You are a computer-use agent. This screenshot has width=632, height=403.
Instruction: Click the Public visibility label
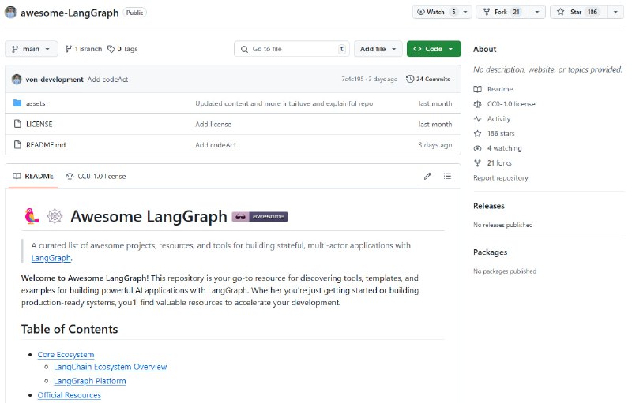click(x=134, y=13)
